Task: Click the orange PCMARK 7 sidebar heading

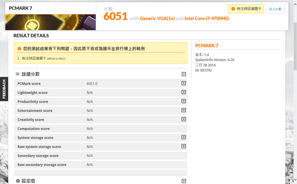Action: tap(207, 46)
